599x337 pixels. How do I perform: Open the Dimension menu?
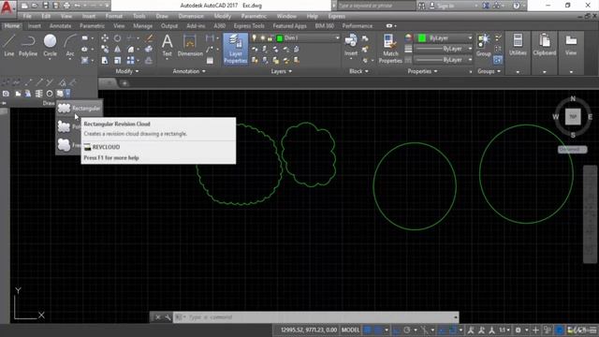click(x=191, y=17)
